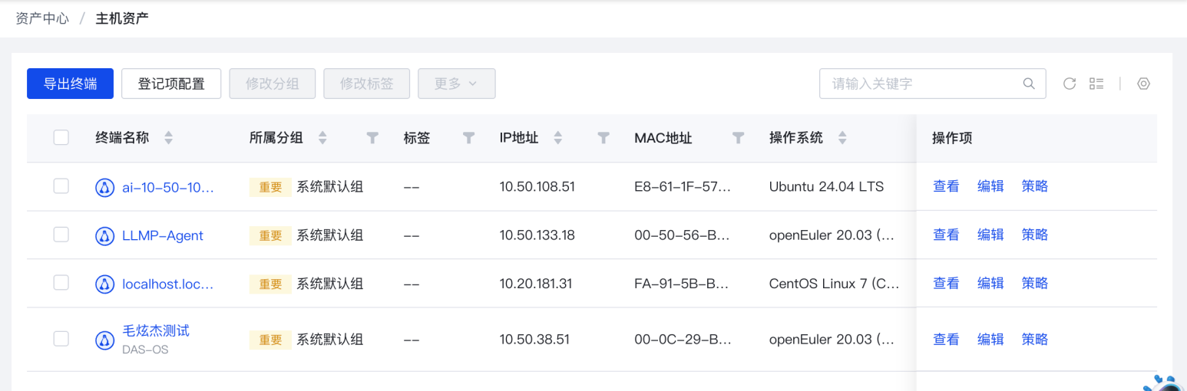
Task: Open 登记项配置 settings
Action: click(x=171, y=84)
